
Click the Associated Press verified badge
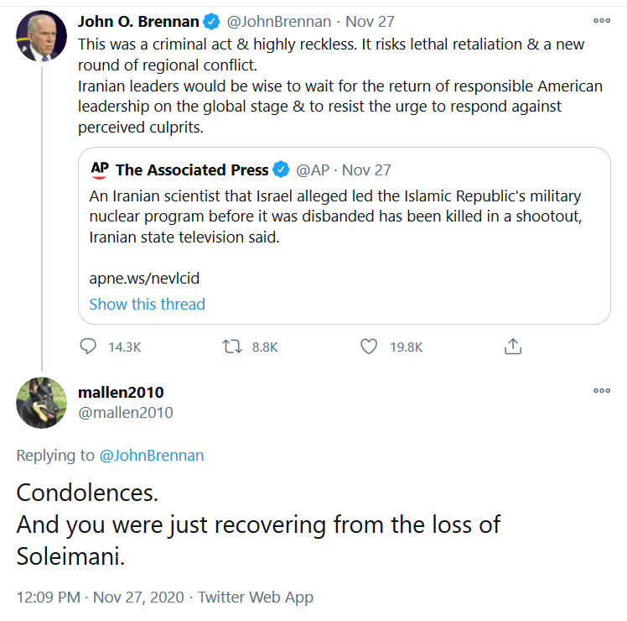pos(281,170)
